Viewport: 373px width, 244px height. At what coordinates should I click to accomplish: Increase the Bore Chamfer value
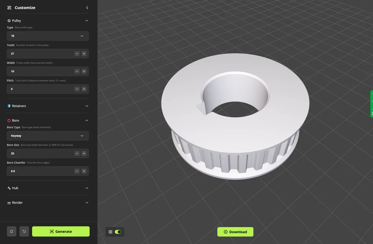click(x=84, y=171)
